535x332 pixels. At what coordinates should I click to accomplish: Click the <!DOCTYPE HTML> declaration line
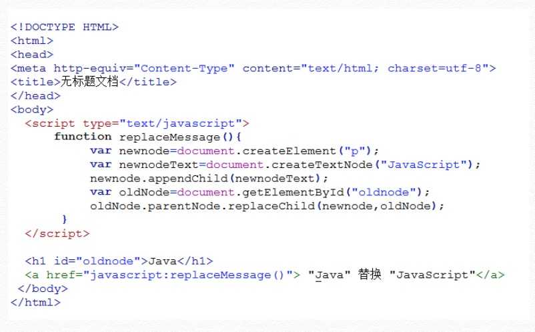[65, 27]
